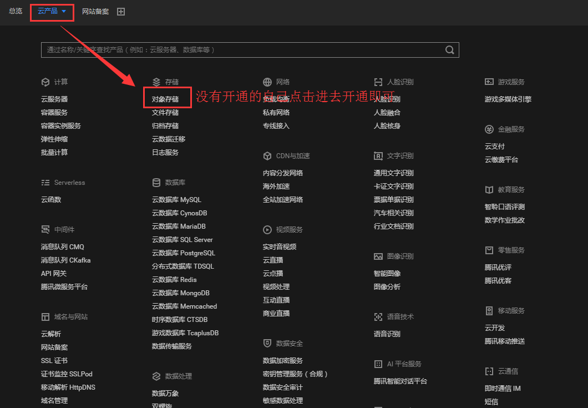Click the 文字识别 category icon
Screen dimensions: 588x408
(378, 156)
